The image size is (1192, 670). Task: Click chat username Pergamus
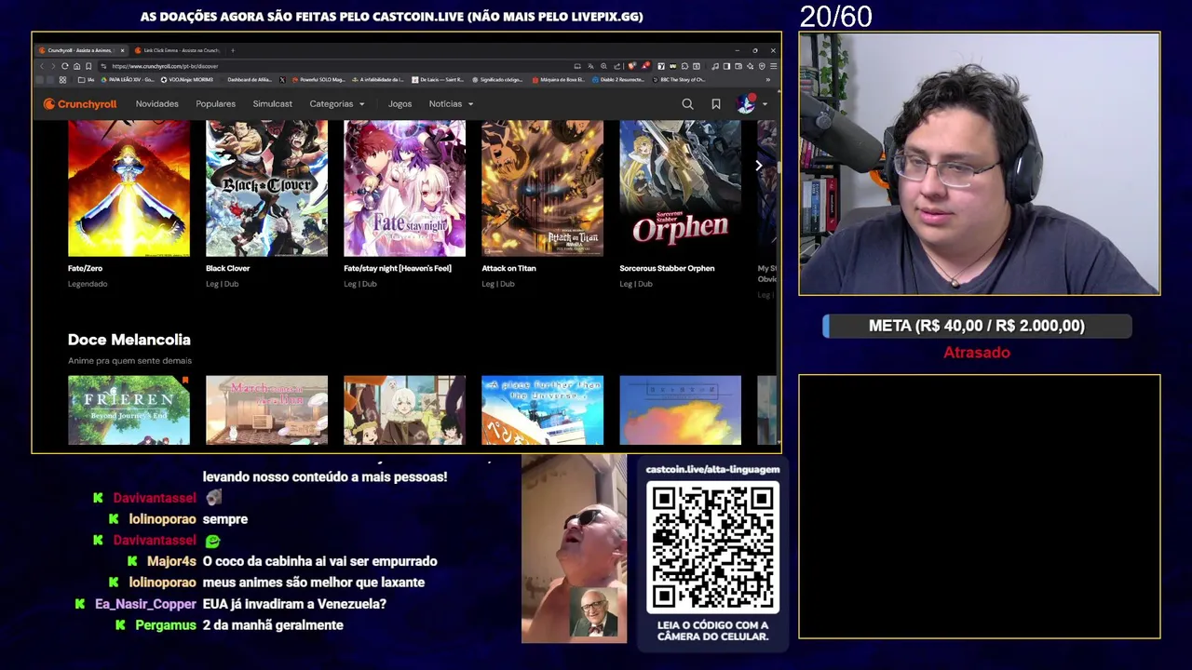click(x=166, y=625)
